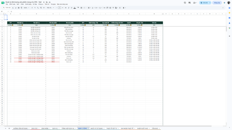Click the cloud save status icon

point(50,2)
